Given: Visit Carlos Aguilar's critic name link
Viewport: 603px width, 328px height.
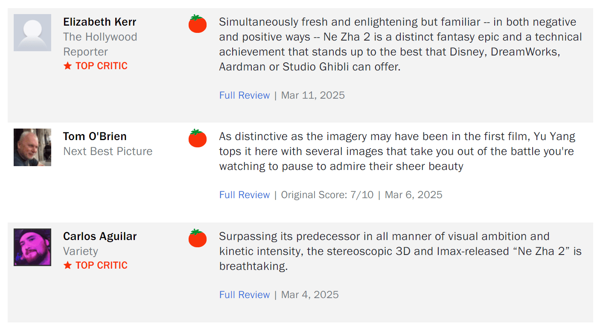Looking at the screenshot, I should click(x=100, y=236).
